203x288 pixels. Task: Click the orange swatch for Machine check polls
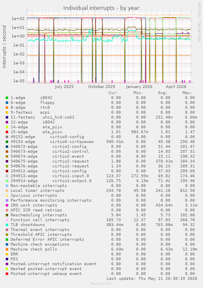click(x=7, y=249)
